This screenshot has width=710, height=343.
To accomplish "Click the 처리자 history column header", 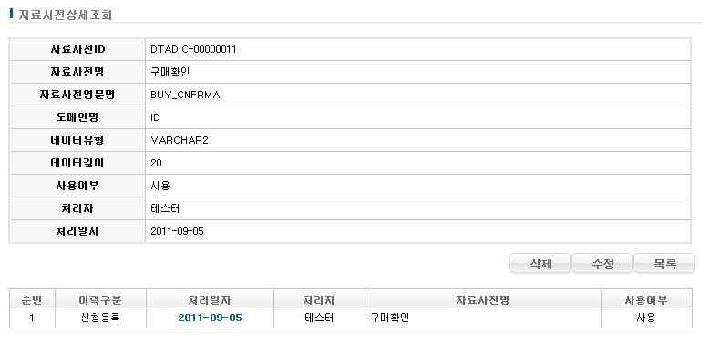I will (319, 299).
